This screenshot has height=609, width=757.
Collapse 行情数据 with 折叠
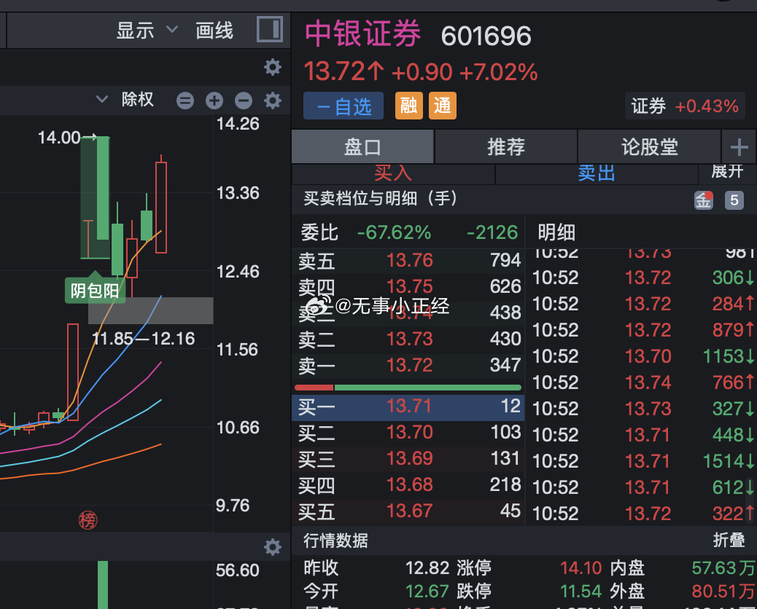tap(729, 540)
